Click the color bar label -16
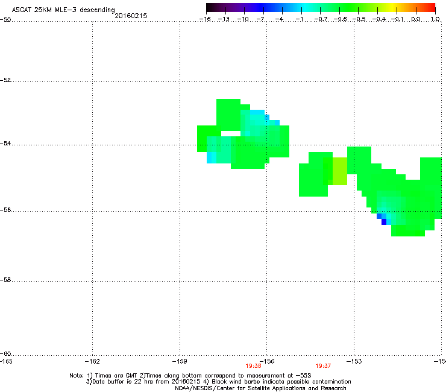The width and height of the screenshot is (446, 392). [205, 19]
